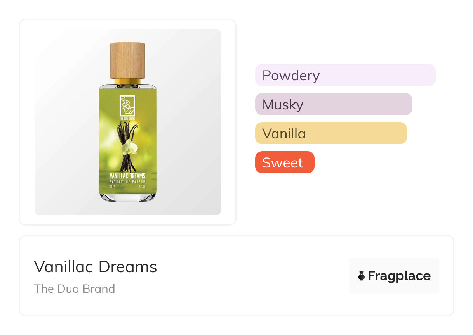Click the clear glass base of the bottle
Viewport: 473px width, 335px height.
pyautogui.click(x=127, y=198)
